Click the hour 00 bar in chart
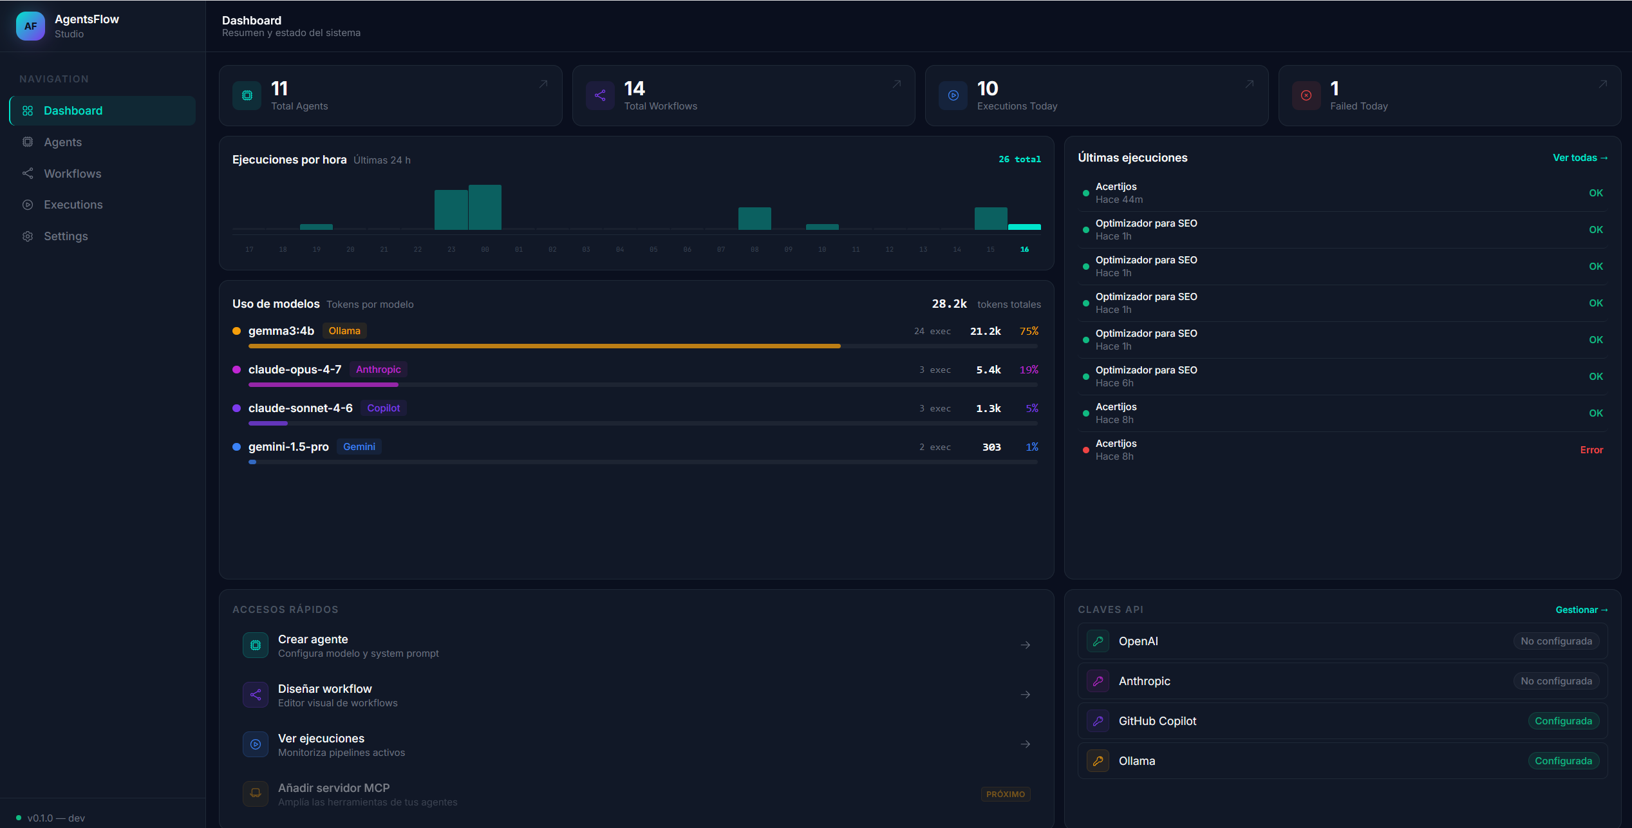 point(485,207)
